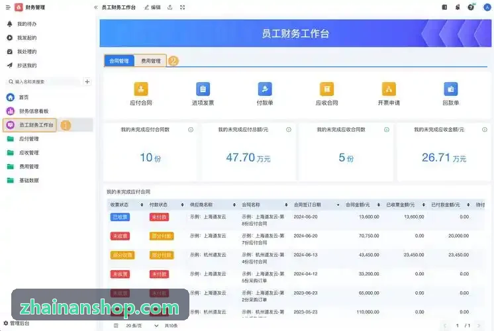Click 上海道友云-第7份应付合同 contract name

tap(263, 239)
